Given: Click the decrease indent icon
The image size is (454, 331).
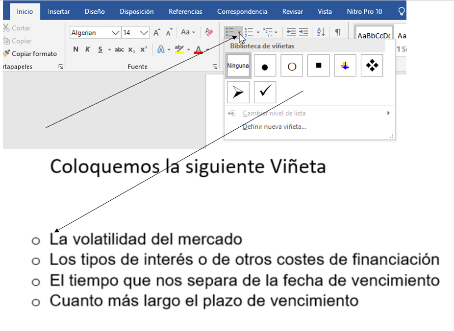Looking at the screenshot, I should point(291,32).
